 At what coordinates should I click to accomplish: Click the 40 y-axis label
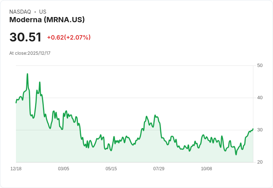click(260, 98)
